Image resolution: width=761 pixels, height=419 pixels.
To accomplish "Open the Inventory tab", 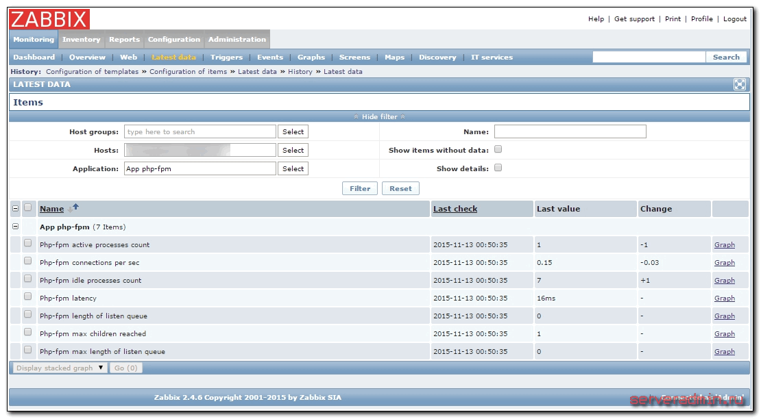I will tap(81, 39).
